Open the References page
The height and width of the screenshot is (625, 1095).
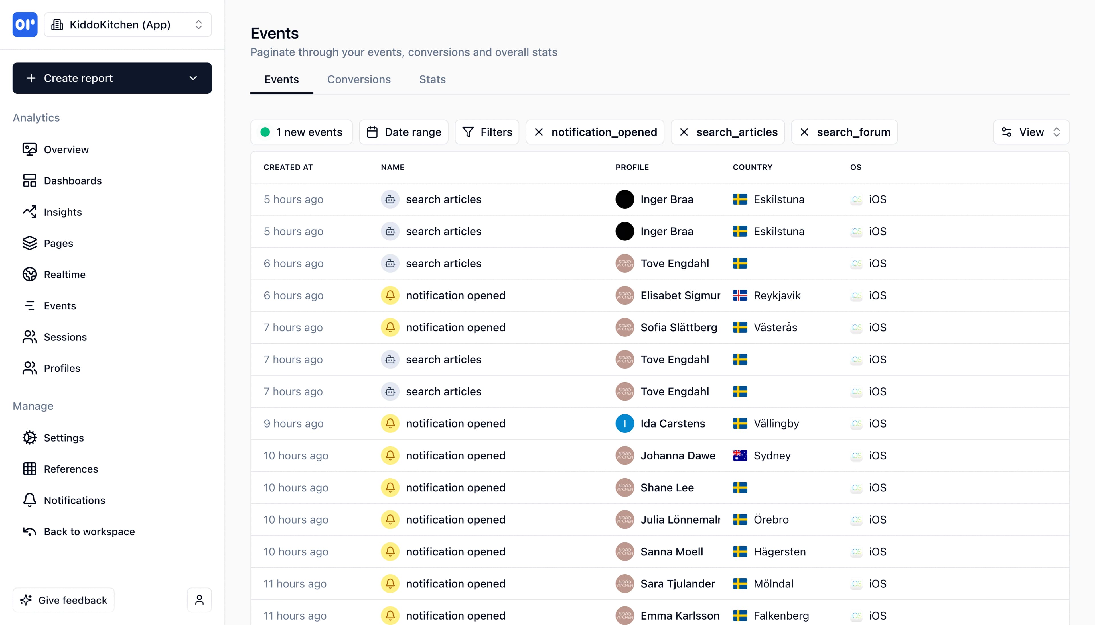point(70,469)
